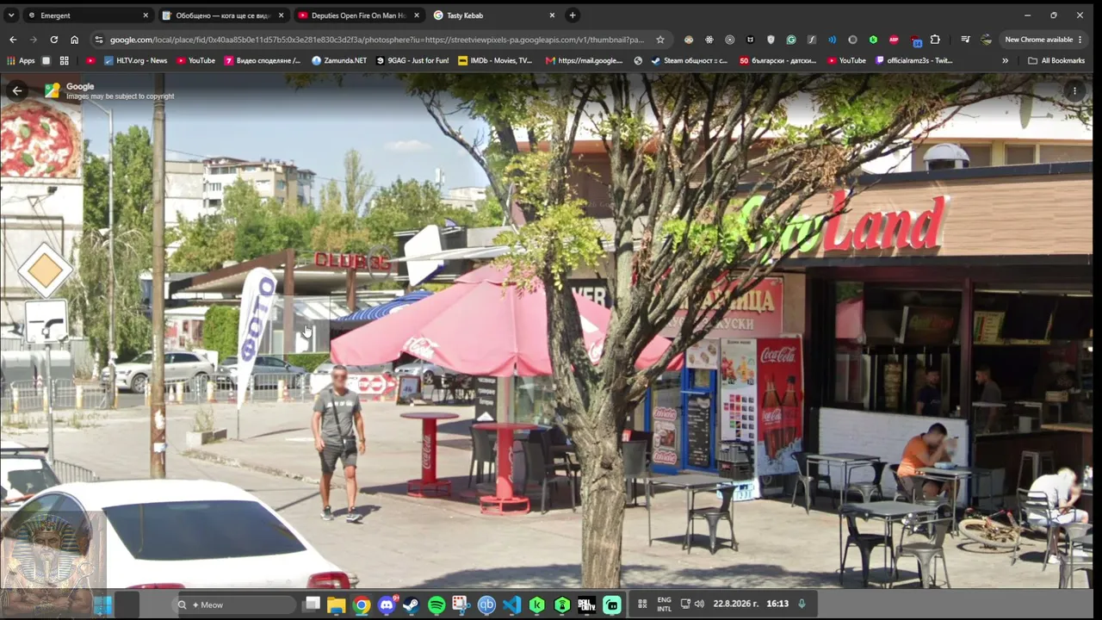Open the Extensions puzzle-piece menu

tap(935, 40)
